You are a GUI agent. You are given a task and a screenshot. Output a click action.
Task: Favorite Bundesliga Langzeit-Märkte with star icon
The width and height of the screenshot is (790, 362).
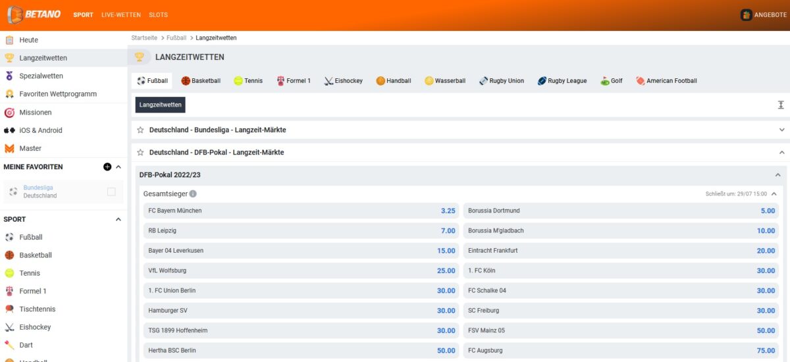coord(140,130)
